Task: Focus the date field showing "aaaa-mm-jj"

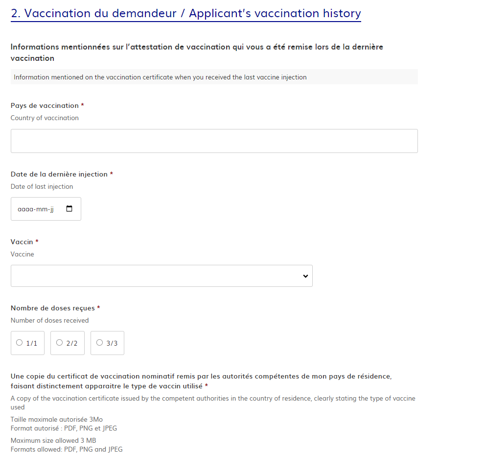Action: coord(37,209)
